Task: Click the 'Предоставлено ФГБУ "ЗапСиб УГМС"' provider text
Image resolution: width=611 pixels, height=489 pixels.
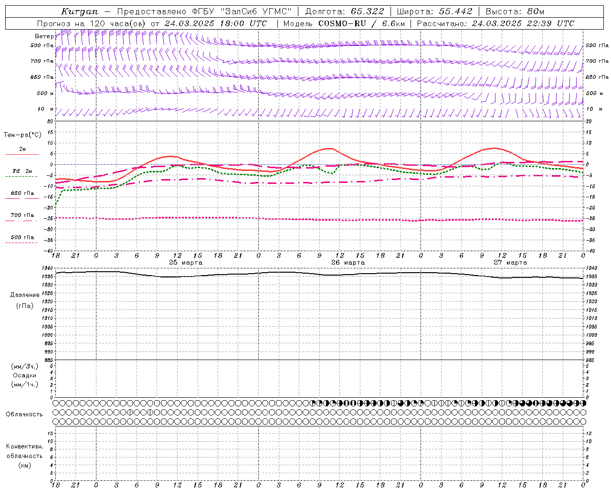Action: tap(204, 11)
